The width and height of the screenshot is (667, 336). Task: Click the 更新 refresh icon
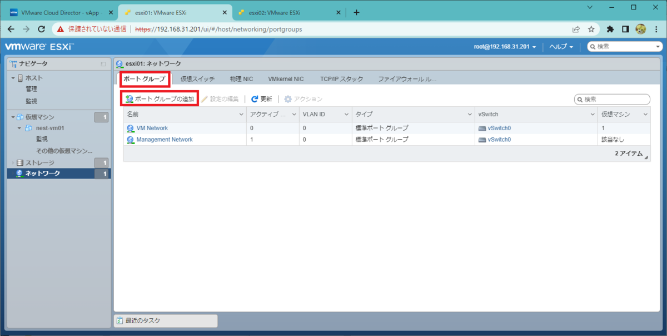(x=255, y=99)
